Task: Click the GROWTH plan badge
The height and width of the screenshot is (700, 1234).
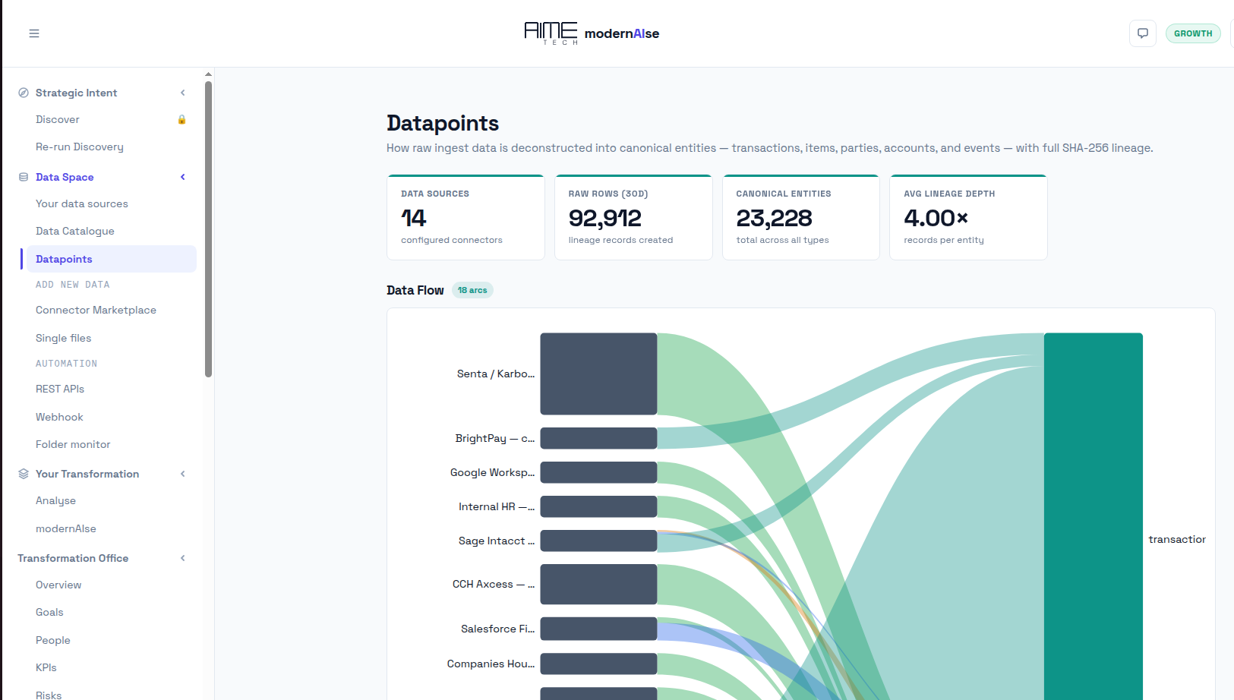Action: [1193, 33]
